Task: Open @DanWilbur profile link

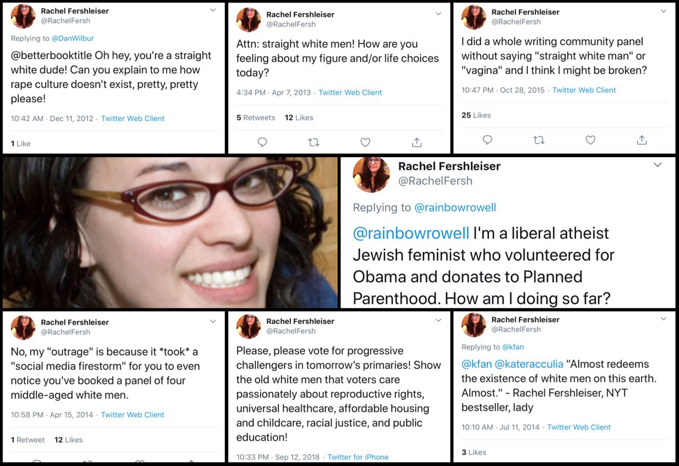Action: pyautogui.click(x=73, y=38)
